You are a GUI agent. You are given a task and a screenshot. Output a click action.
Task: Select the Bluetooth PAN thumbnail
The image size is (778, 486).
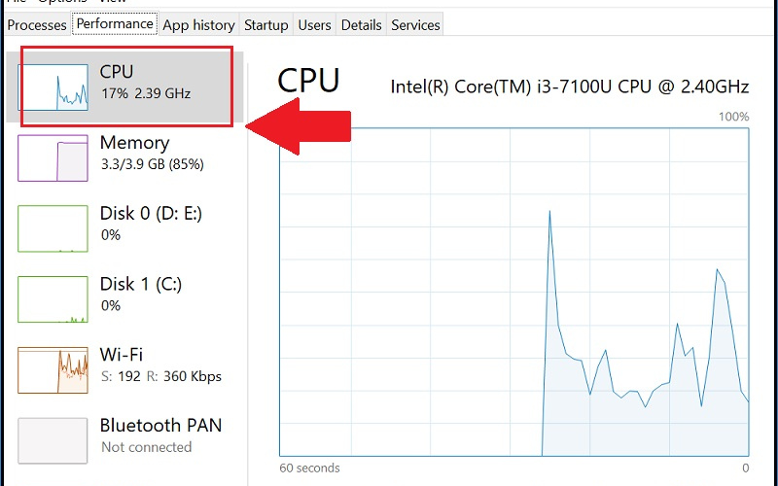point(53,440)
